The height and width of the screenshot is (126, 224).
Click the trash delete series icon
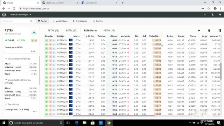tap(209, 30)
